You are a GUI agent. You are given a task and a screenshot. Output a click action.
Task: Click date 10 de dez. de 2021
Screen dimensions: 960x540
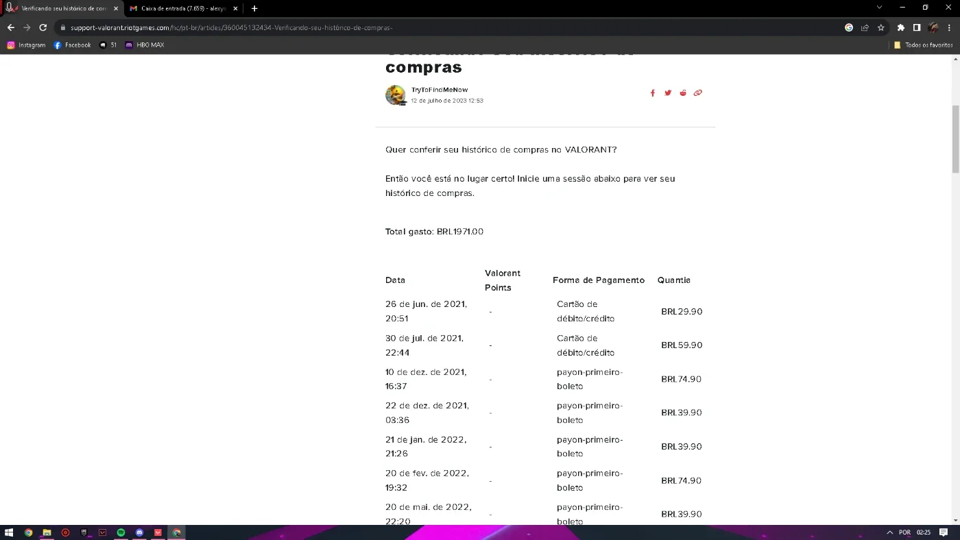point(426,379)
